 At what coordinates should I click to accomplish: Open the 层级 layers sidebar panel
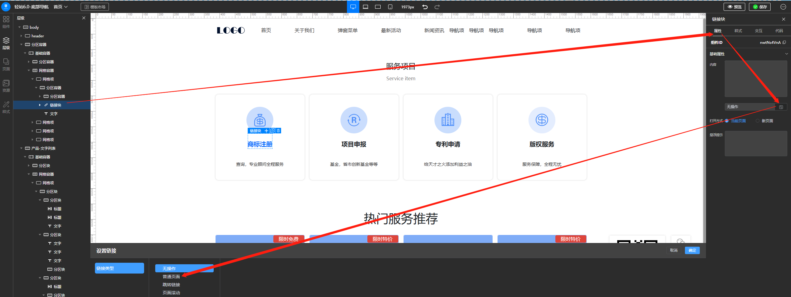6,43
